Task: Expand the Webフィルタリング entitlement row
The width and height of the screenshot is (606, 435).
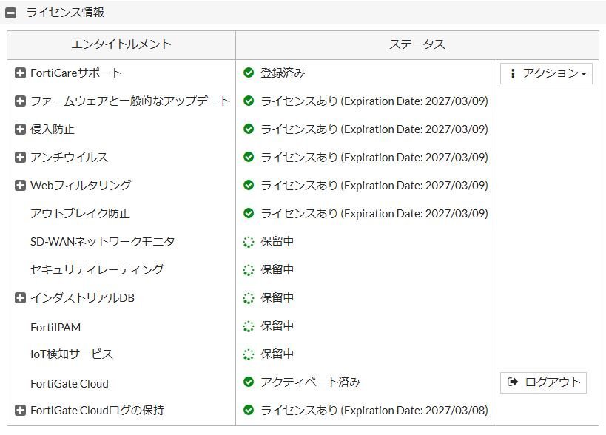Action: [20, 186]
